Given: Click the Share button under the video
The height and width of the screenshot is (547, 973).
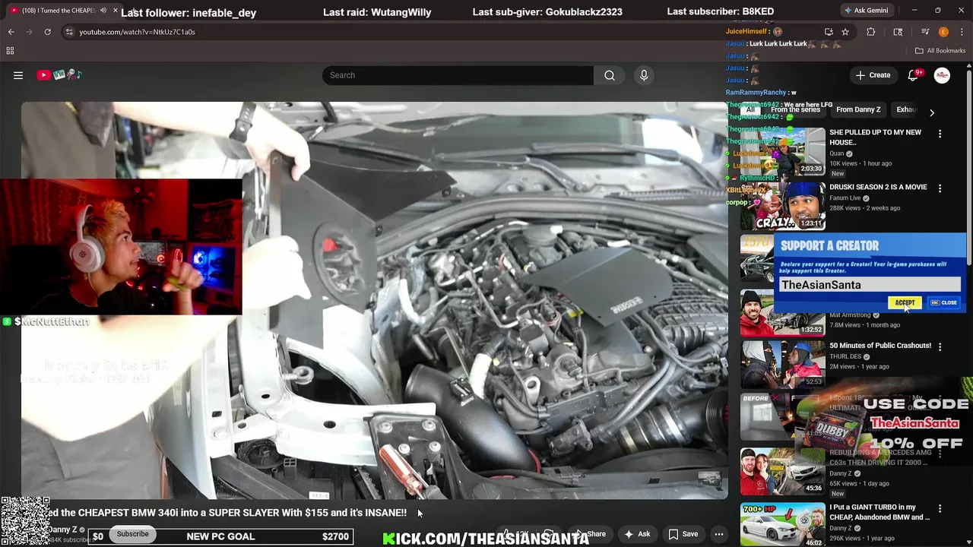Looking at the screenshot, I should click(x=591, y=534).
